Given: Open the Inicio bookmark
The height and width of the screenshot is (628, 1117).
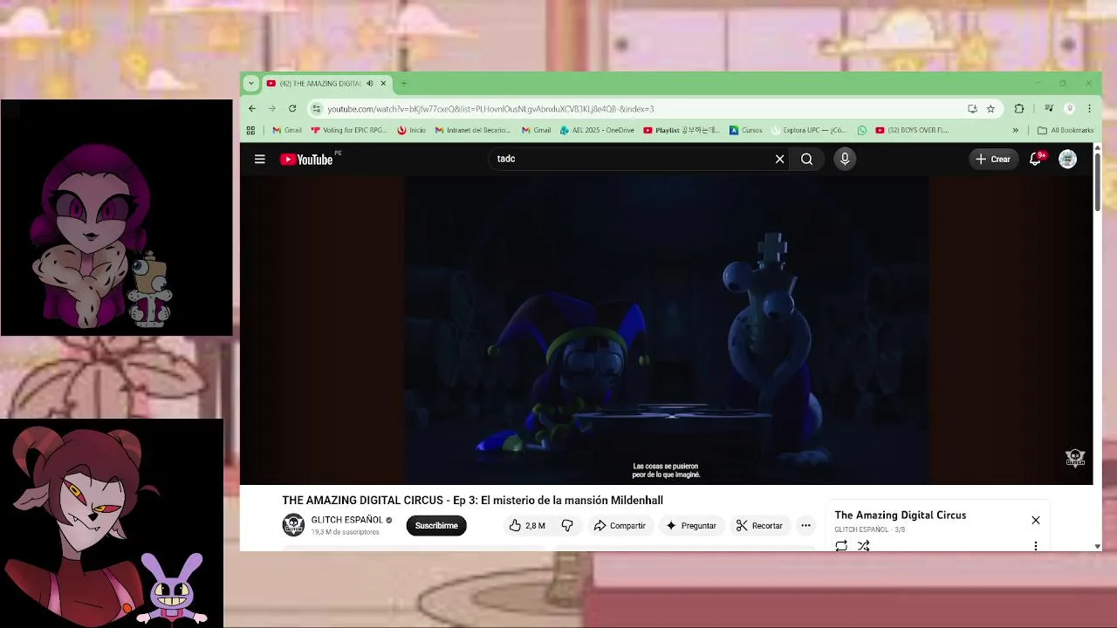Looking at the screenshot, I should [x=411, y=130].
